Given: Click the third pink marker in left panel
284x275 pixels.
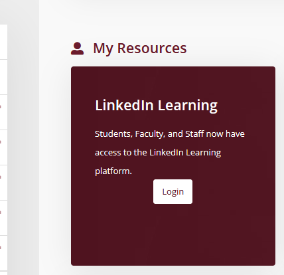Looking at the screenshot, I should (1, 177).
